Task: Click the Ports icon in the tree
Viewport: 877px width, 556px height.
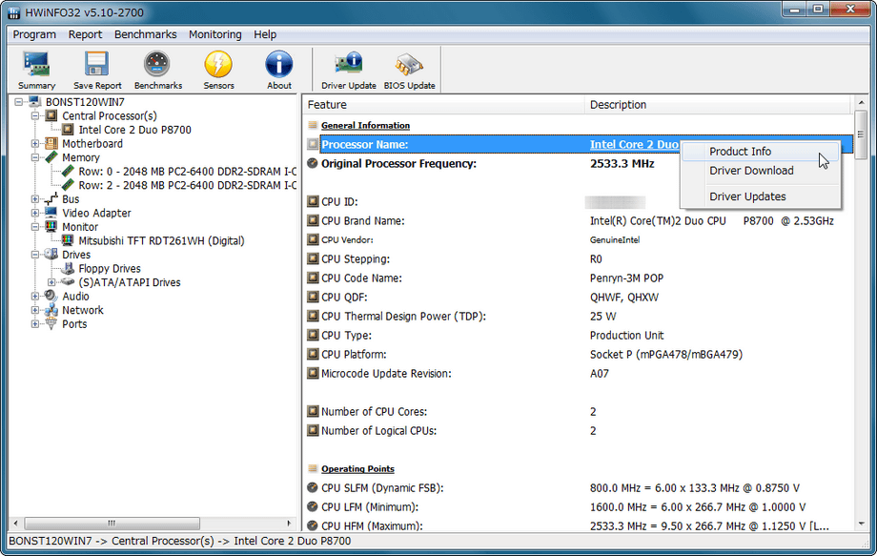Action: [51, 324]
